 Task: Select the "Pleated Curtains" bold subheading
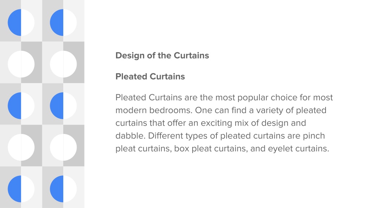pyautogui.click(x=150, y=77)
